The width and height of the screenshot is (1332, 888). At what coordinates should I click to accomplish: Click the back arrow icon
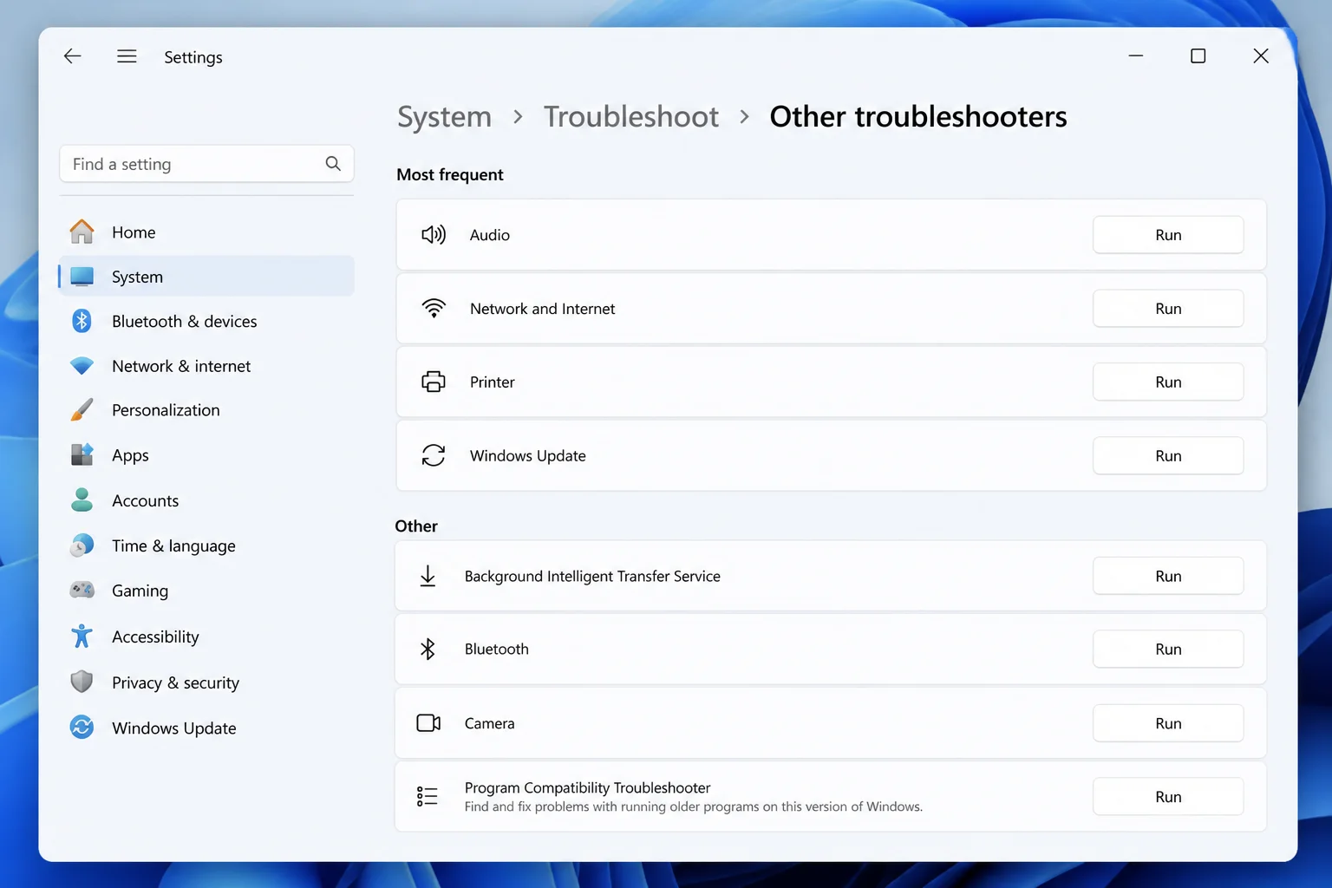pos(72,56)
